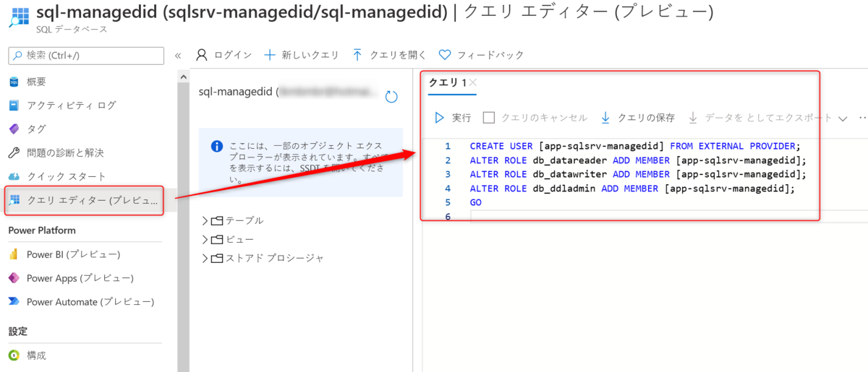Open アクティビティ ログ from the sidebar
This screenshot has width=868, height=372.
pyautogui.click(x=71, y=105)
